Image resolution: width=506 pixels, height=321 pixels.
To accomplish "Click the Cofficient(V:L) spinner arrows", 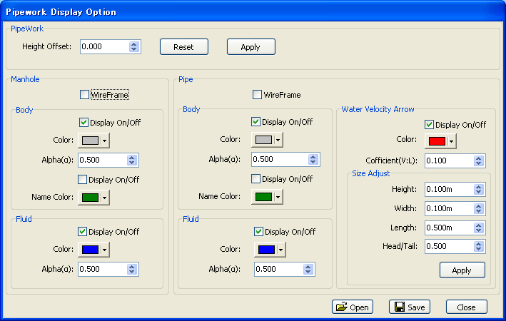I will pyautogui.click(x=479, y=160).
